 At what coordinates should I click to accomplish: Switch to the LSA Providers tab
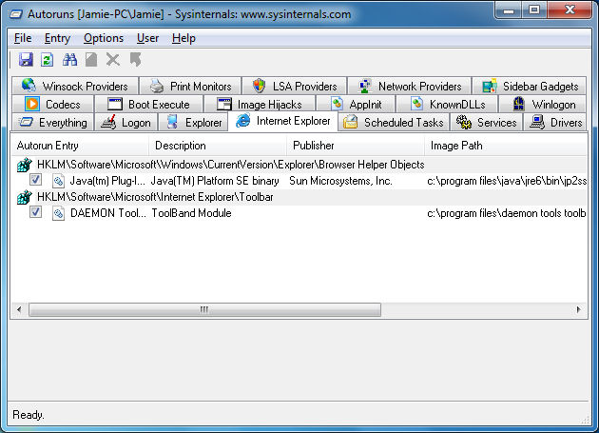[295, 86]
